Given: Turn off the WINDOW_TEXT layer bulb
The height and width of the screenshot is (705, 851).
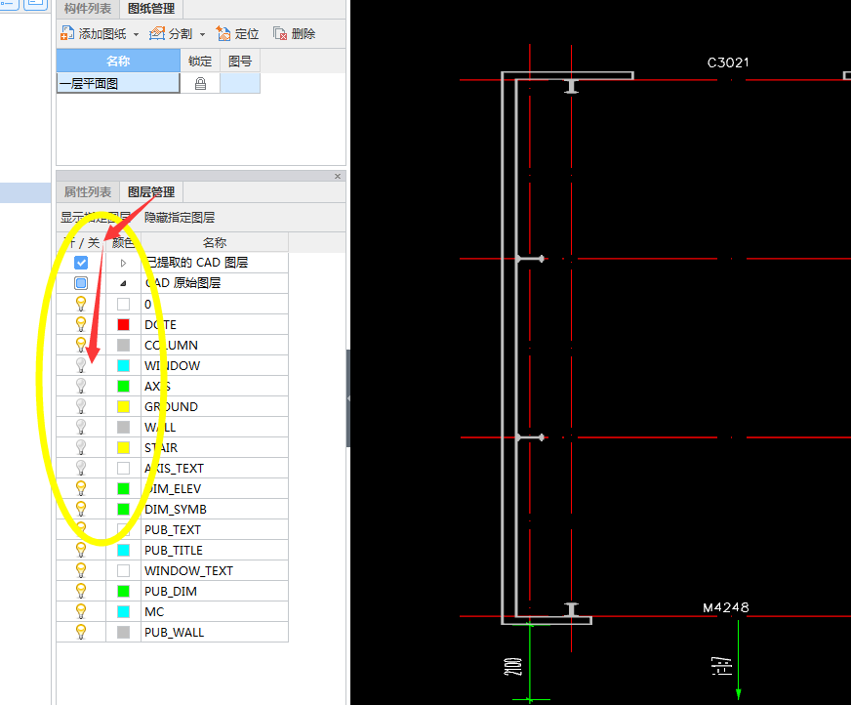Looking at the screenshot, I should coord(81,570).
